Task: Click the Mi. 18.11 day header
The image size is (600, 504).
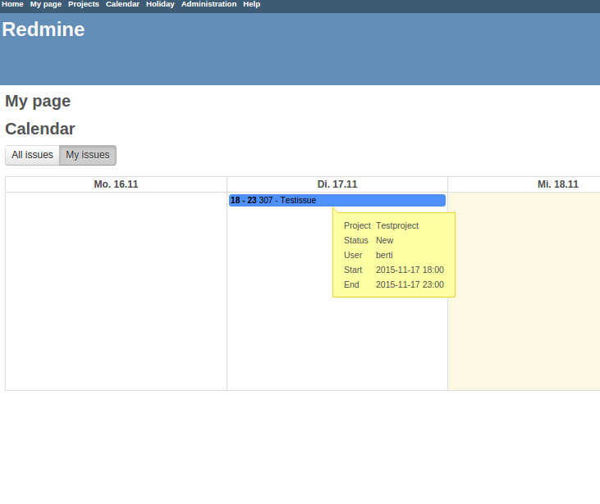Action: click(x=557, y=184)
